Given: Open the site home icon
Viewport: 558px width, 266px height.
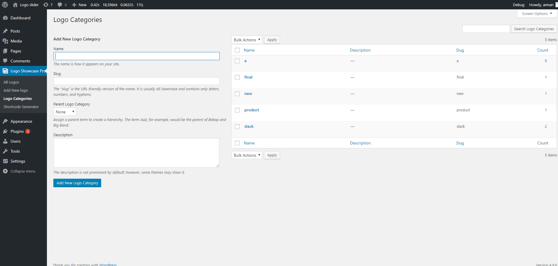Looking at the screenshot, I should point(15,5).
